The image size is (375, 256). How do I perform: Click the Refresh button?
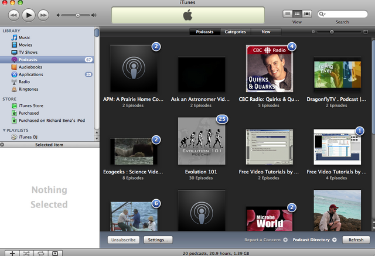tap(356, 240)
